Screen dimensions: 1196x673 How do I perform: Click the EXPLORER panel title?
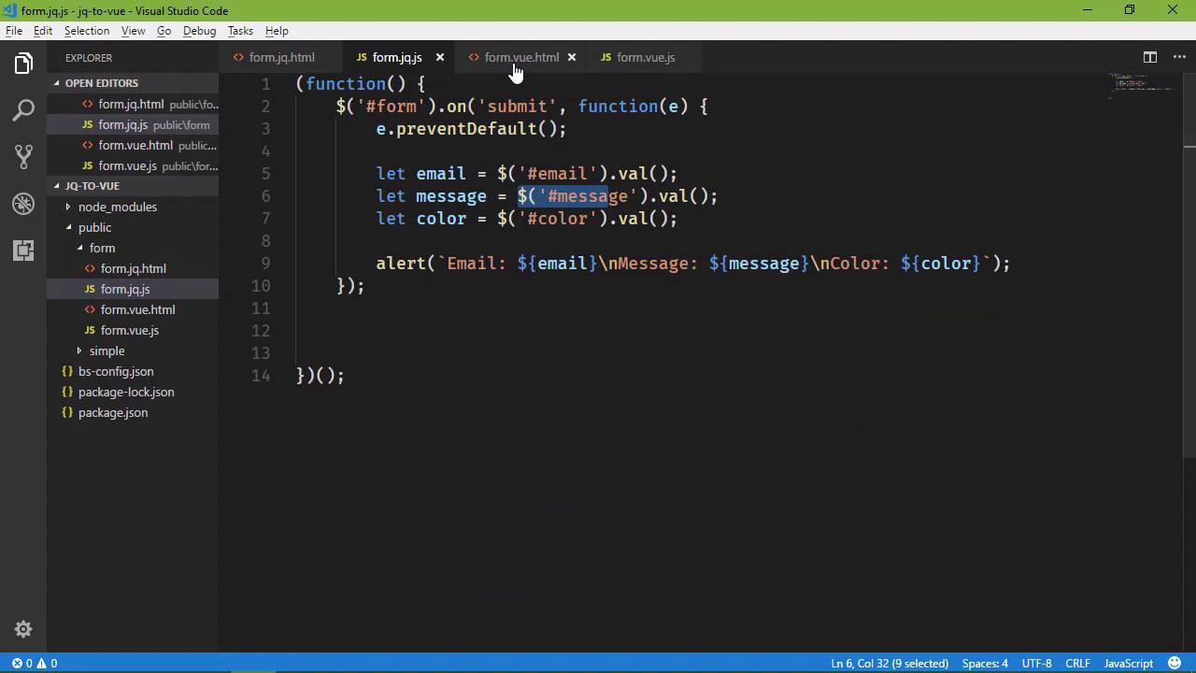(89, 58)
